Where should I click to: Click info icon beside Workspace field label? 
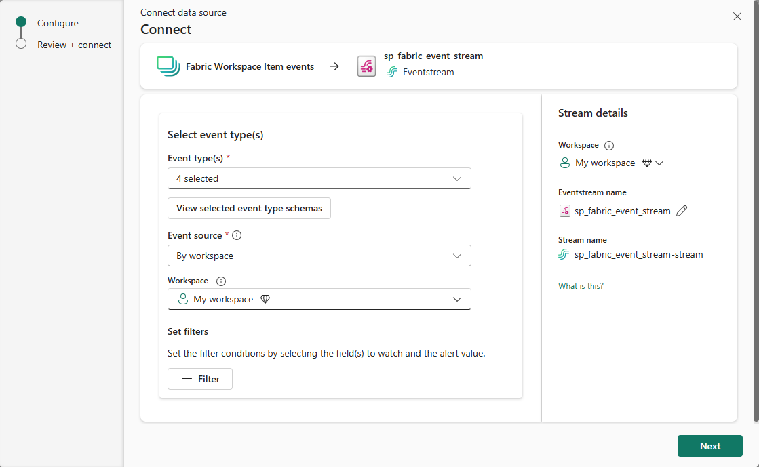(x=221, y=281)
